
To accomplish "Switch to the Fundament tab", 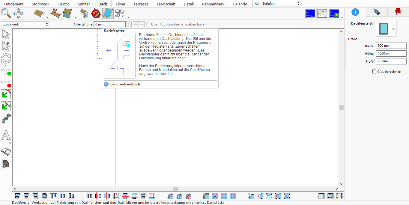I will 14,4.
